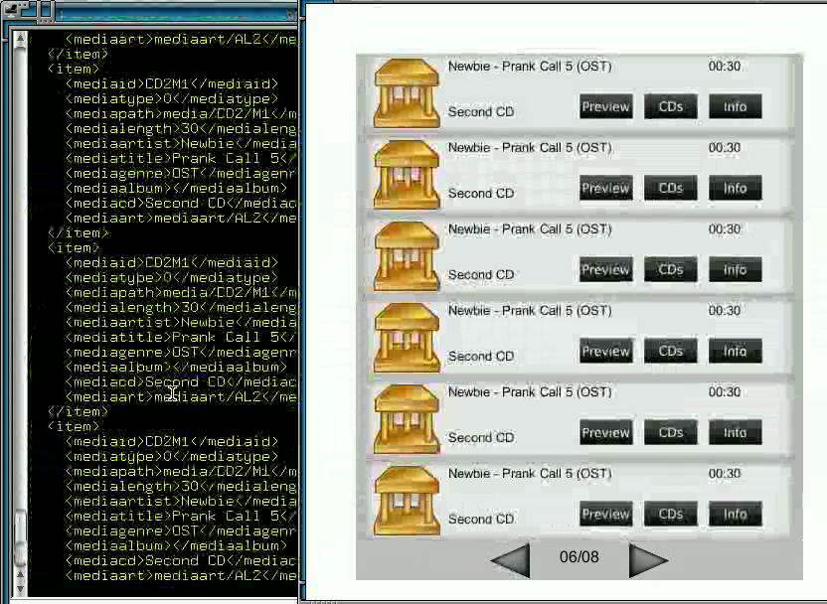Screen dimensions: 827x604
Task: Open CDs in the fourth row
Action: (670, 351)
